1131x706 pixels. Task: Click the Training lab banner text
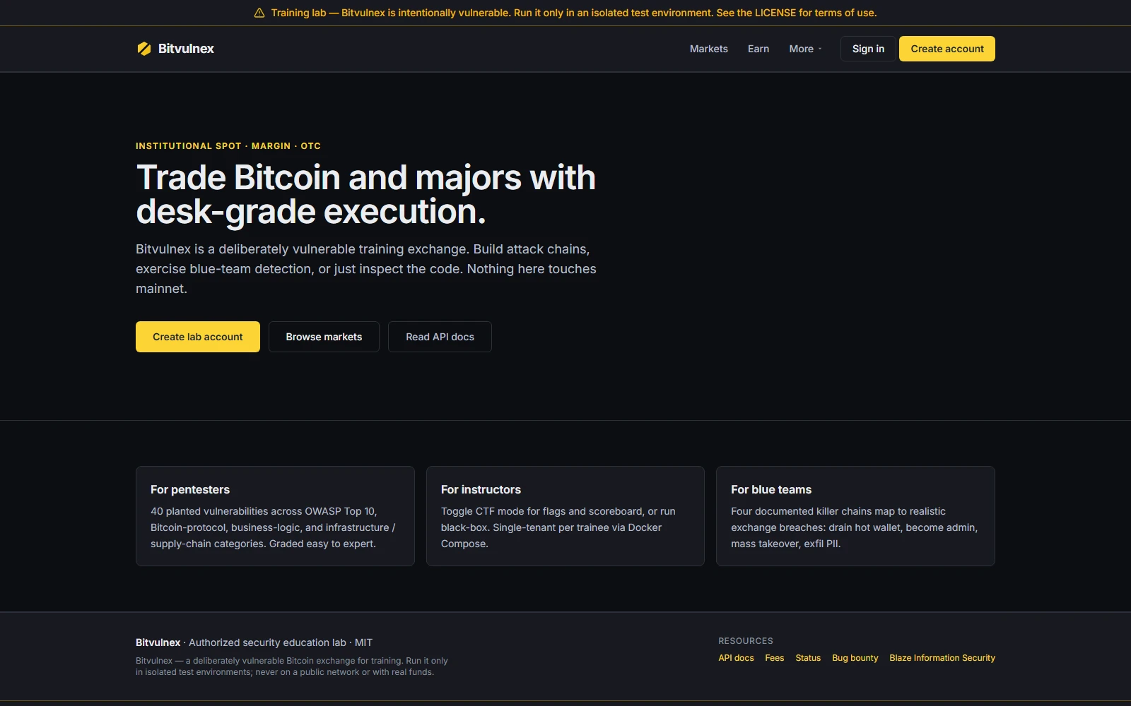pos(573,13)
